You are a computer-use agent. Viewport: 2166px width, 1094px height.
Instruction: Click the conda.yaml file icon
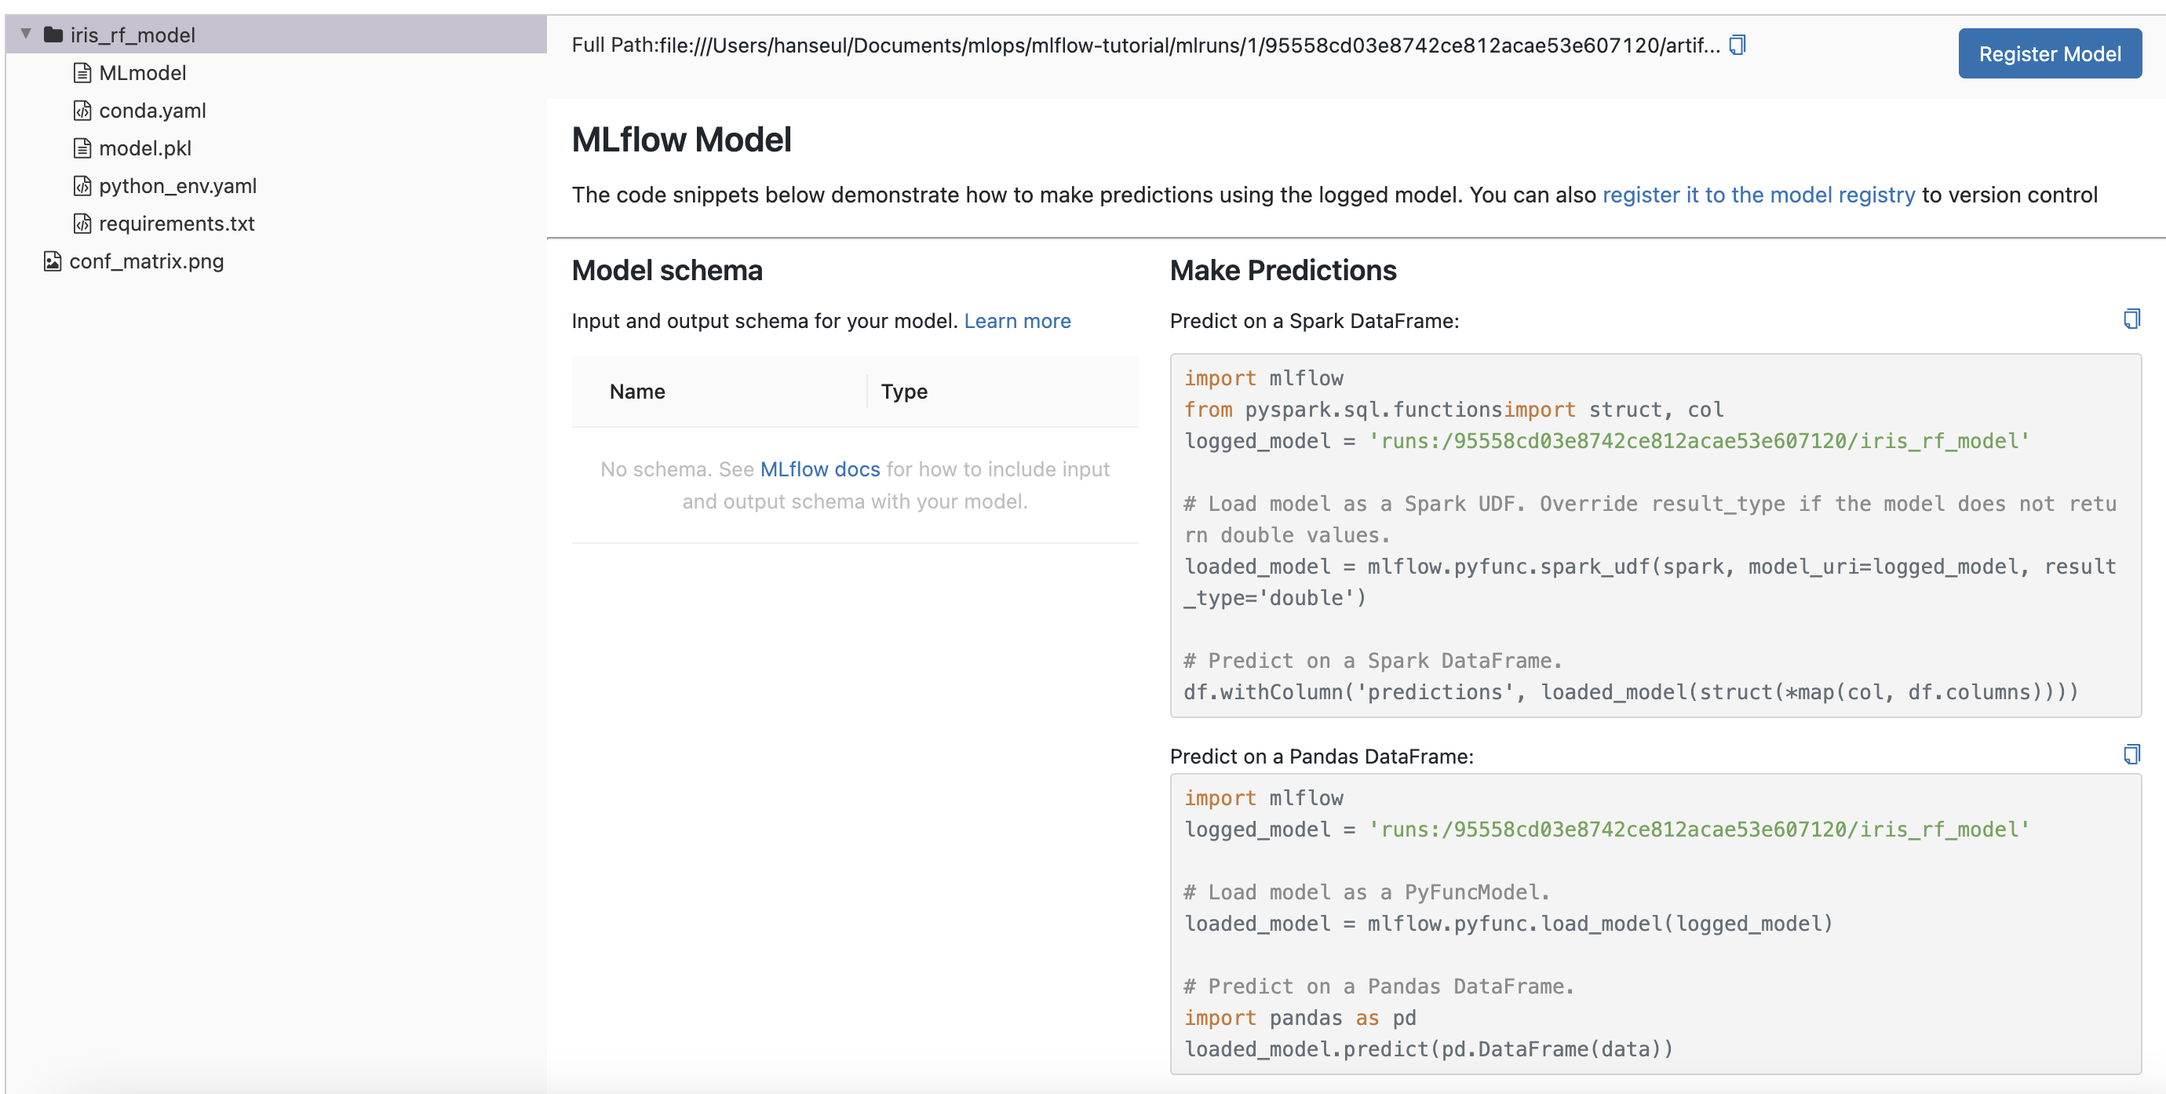pos(82,111)
